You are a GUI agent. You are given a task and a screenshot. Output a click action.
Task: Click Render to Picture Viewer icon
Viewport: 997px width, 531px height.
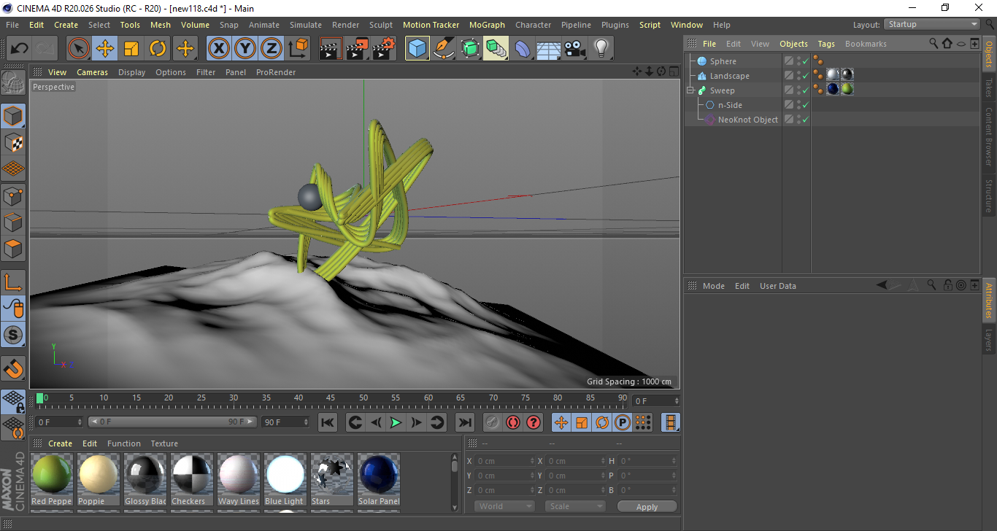[x=358, y=49]
